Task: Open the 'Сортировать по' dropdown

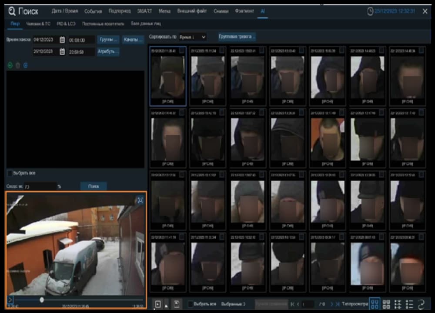Action: pos(193,37)
